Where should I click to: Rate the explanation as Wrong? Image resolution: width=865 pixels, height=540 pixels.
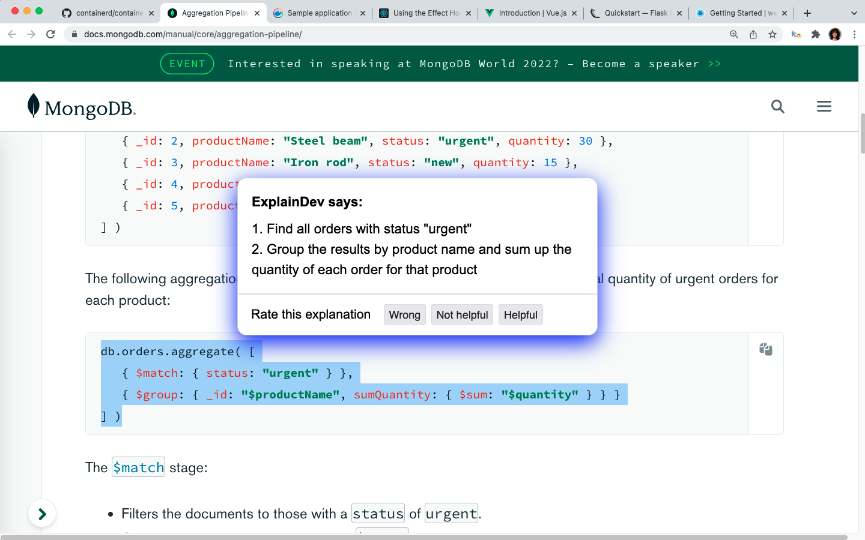click(404, 315)
